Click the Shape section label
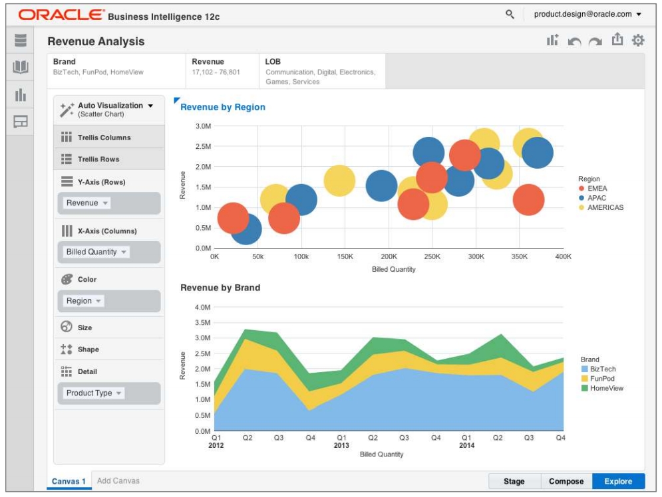The width and height of the screenshot is (662, 497). tap(88, 349)
